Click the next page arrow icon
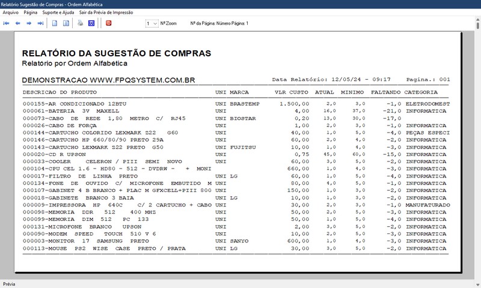Image resolution: width=481 pixels, height=288 pixels. pos(29,23)
